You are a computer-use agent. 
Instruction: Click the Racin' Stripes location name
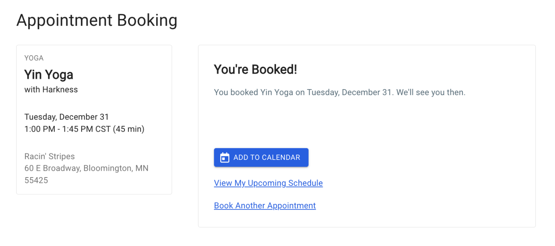[x=49, y=156]
